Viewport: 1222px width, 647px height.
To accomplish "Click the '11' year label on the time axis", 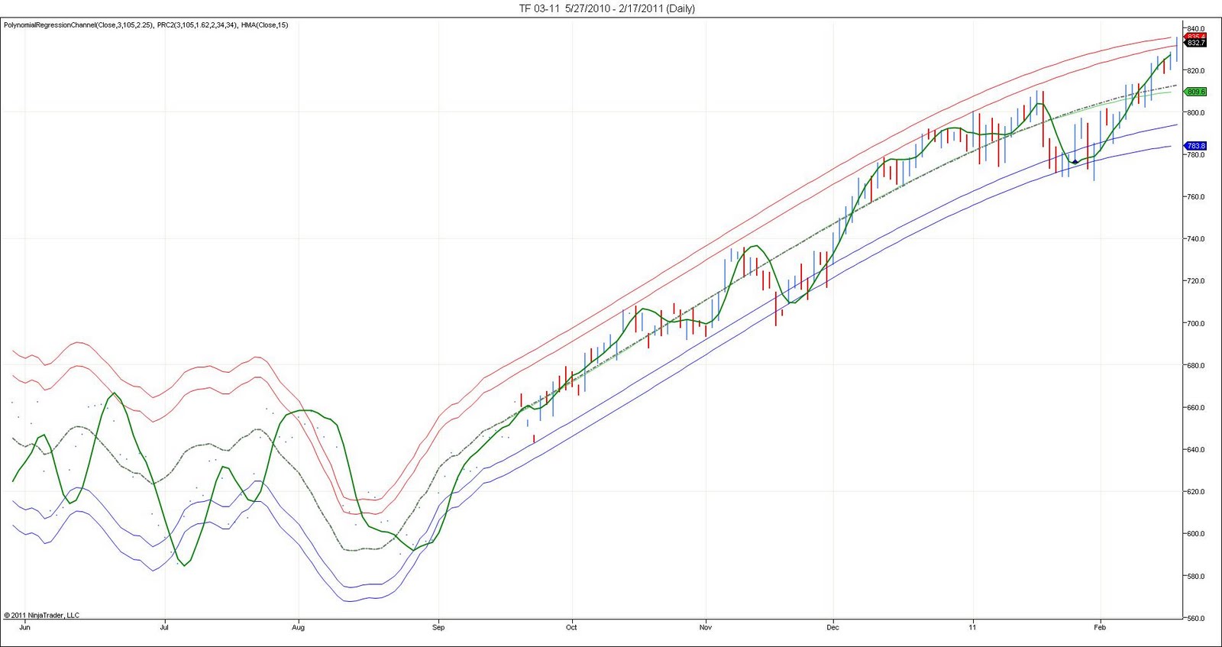I will (x=972, y=628).
